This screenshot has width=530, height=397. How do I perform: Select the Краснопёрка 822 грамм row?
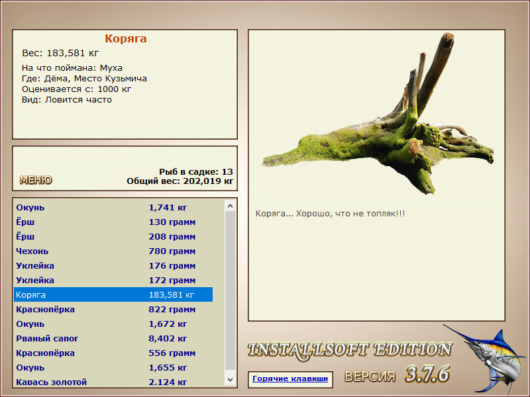tap(113, 309)
